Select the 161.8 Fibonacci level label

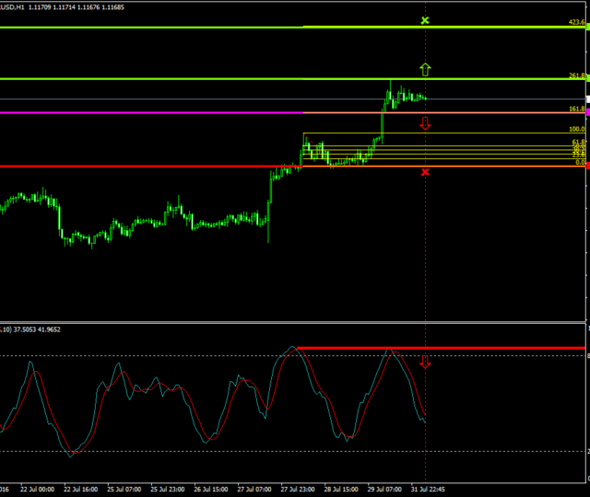[x=577, y=109]
